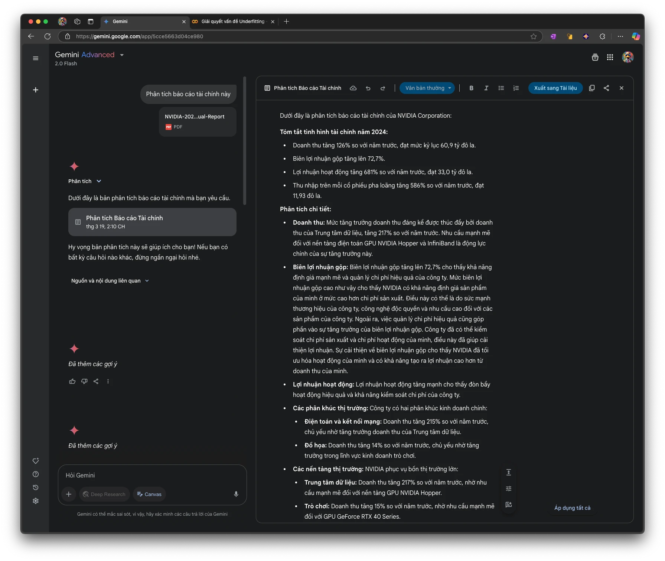Redo edit in canvas toolbar
The image size is (665, 561).
pyautogui.click(x=383, y=88)
